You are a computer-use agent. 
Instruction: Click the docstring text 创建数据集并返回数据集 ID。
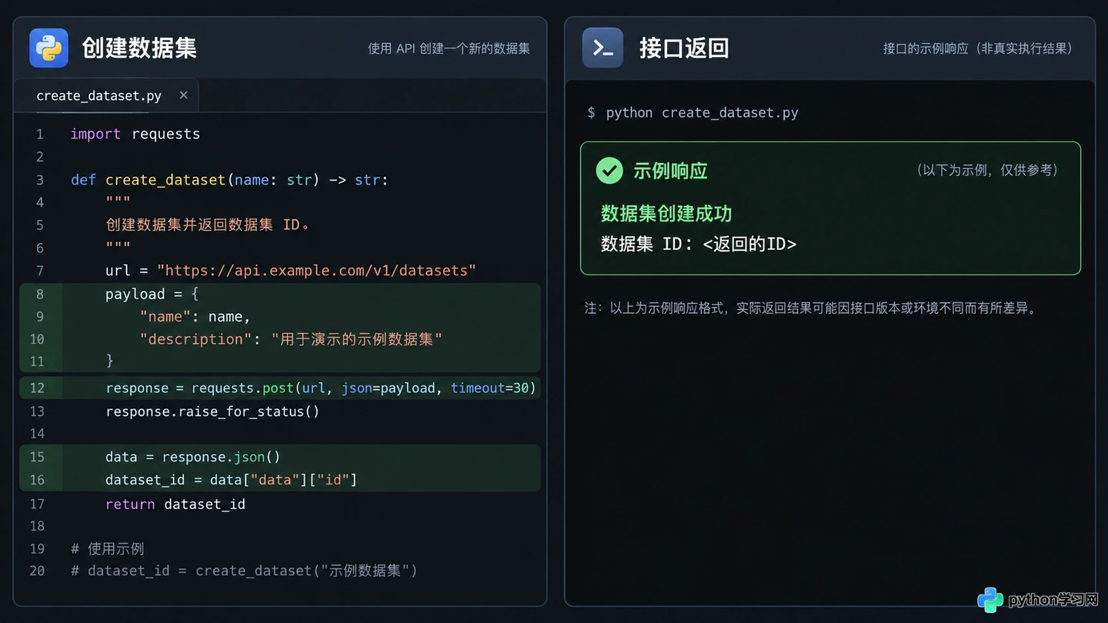click(209, 225)
